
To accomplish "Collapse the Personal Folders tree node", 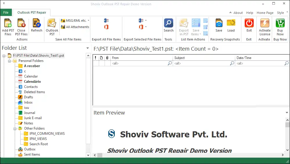I will coord(10,61).
